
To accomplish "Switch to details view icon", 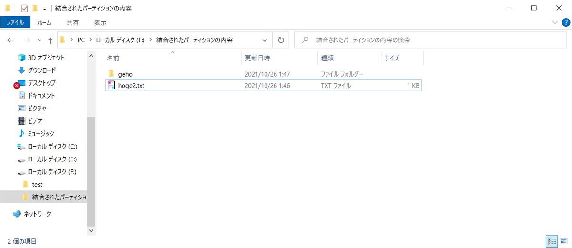I will click(552, 241).
